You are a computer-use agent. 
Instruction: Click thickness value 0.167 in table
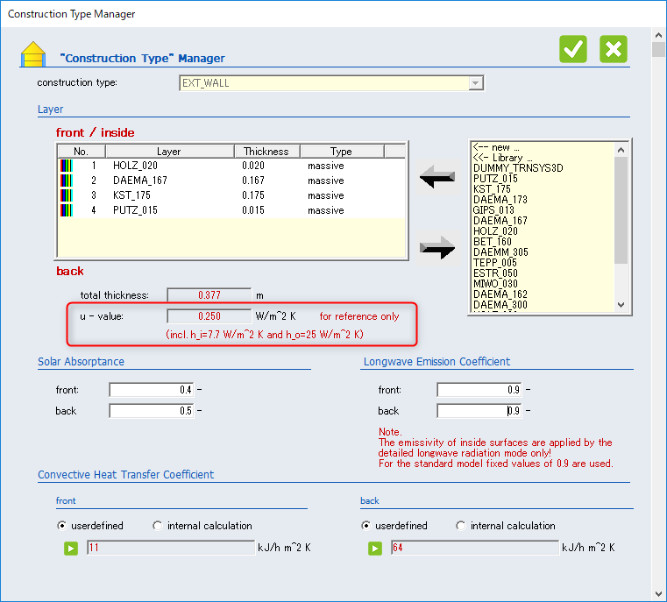[253, 181]
